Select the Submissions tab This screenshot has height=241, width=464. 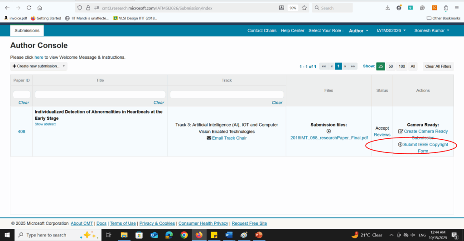tap(27, 31)
